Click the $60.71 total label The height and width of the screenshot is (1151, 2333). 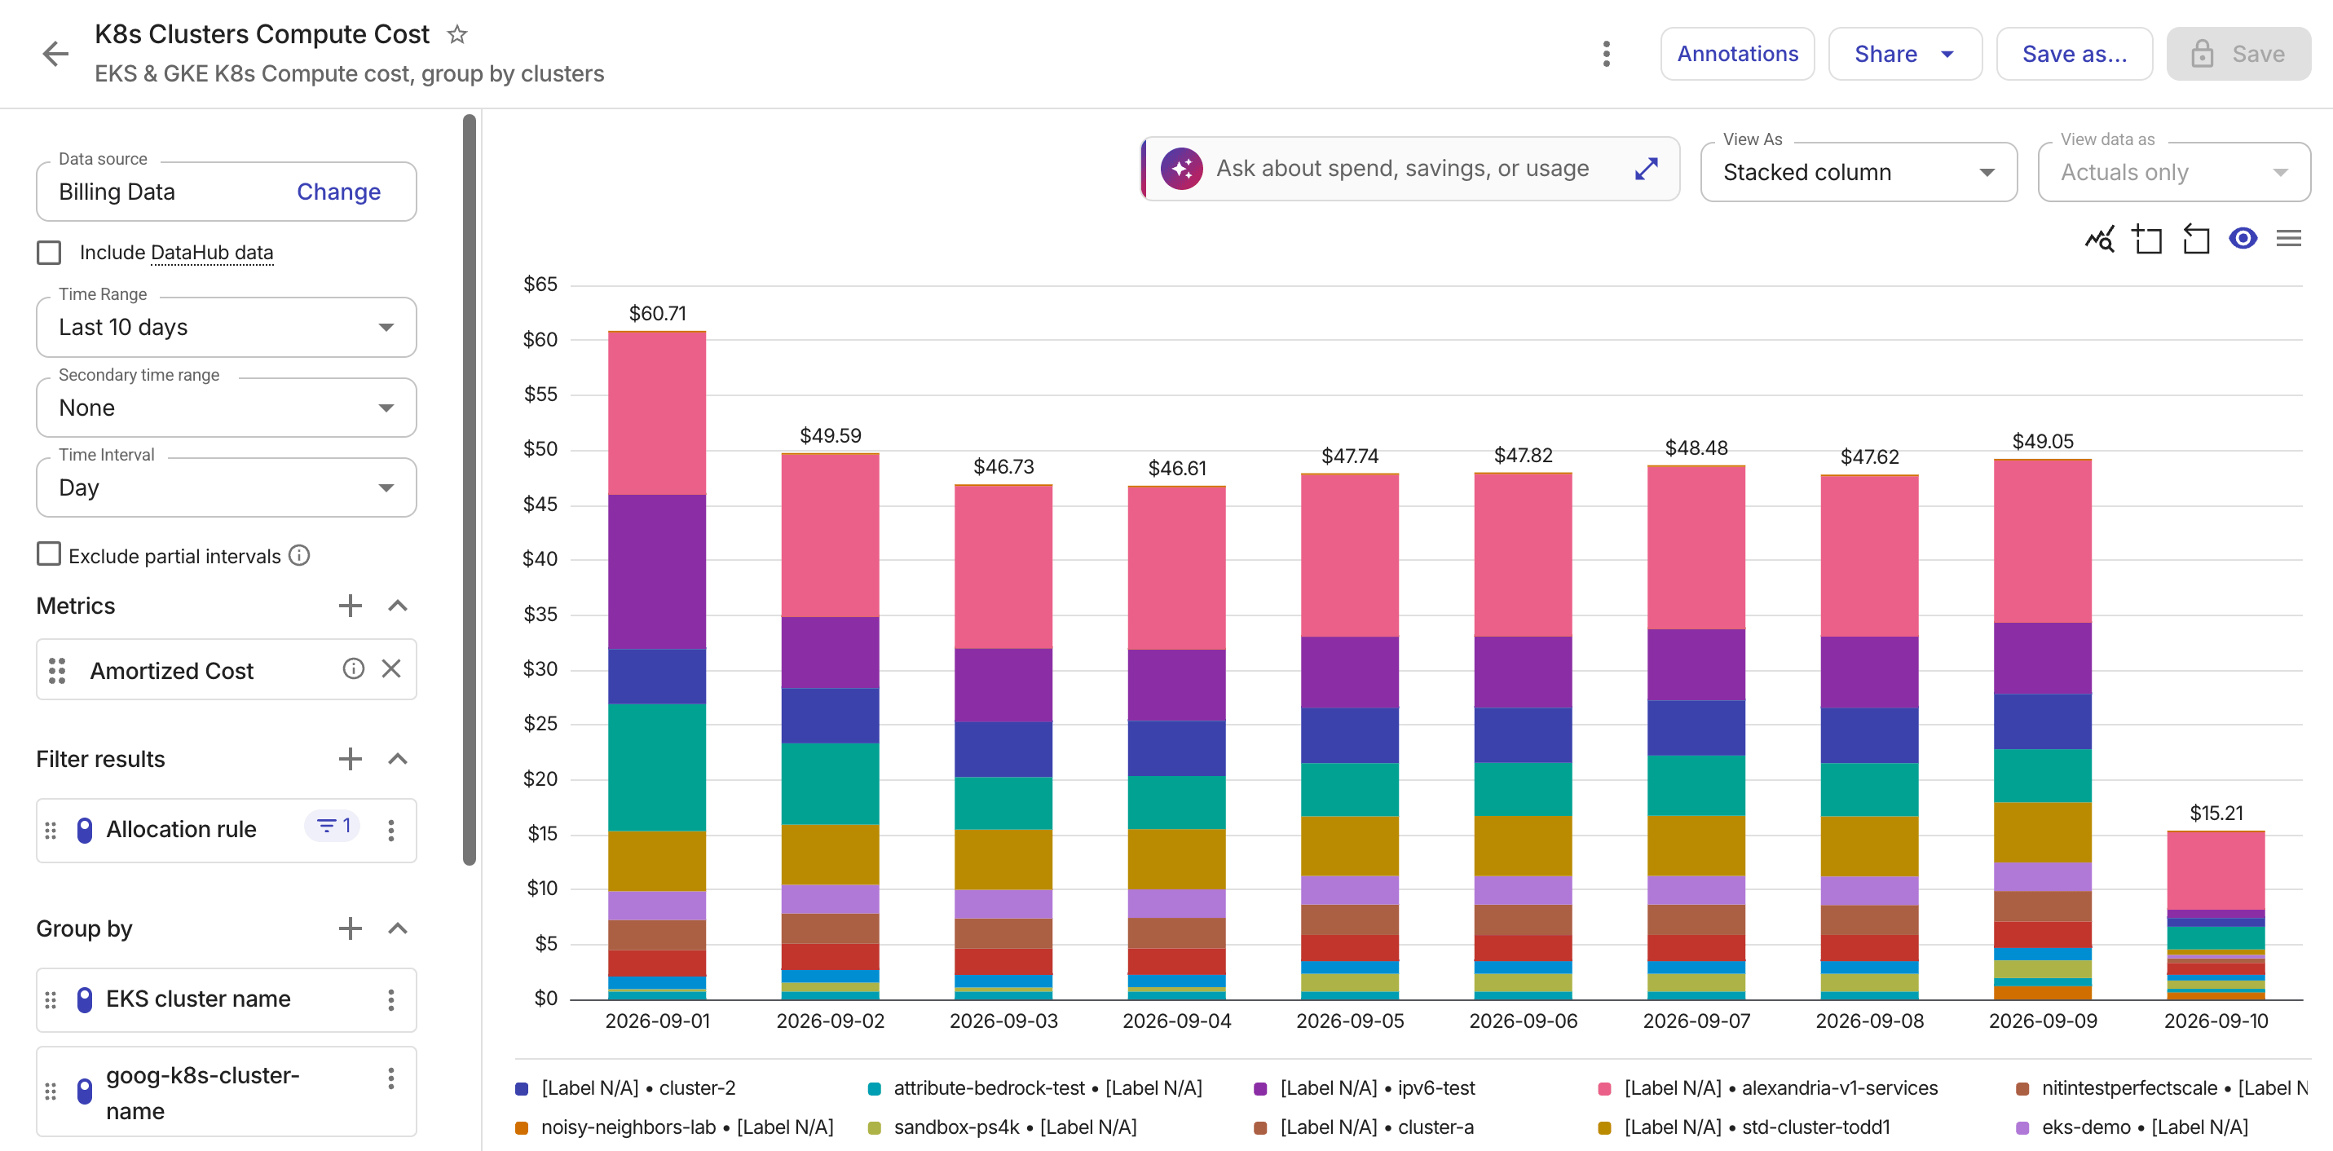point(658,313)
